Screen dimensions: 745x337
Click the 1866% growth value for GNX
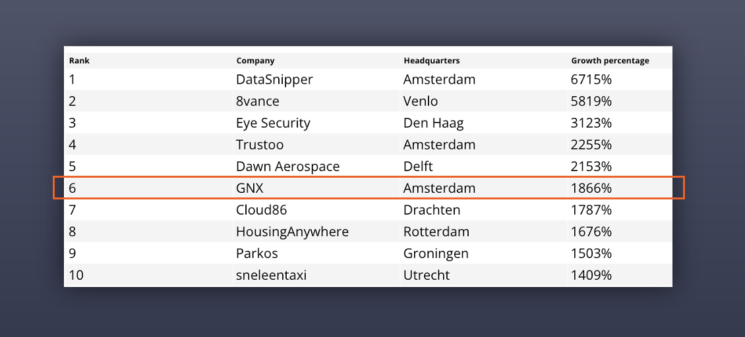click(591, 188)
